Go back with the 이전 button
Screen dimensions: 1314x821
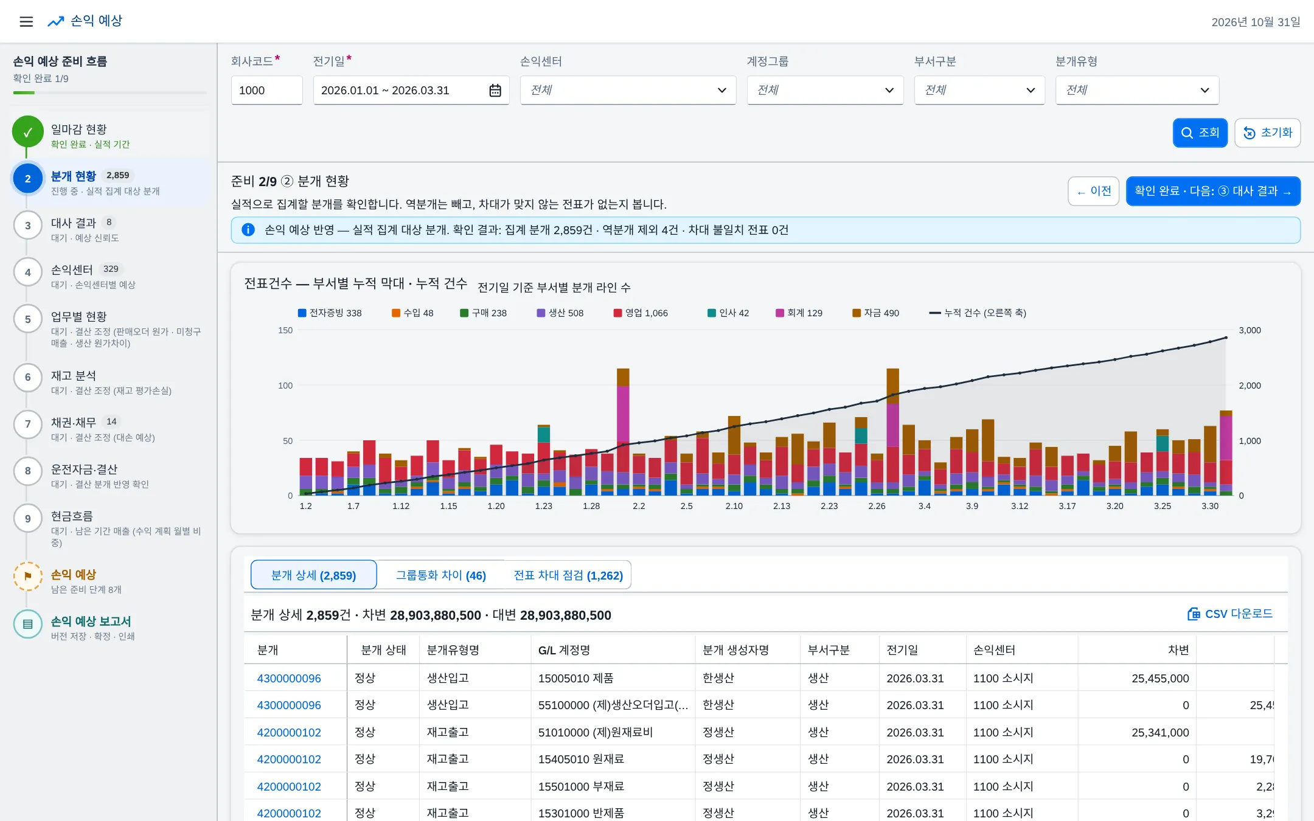point(1094,192)
